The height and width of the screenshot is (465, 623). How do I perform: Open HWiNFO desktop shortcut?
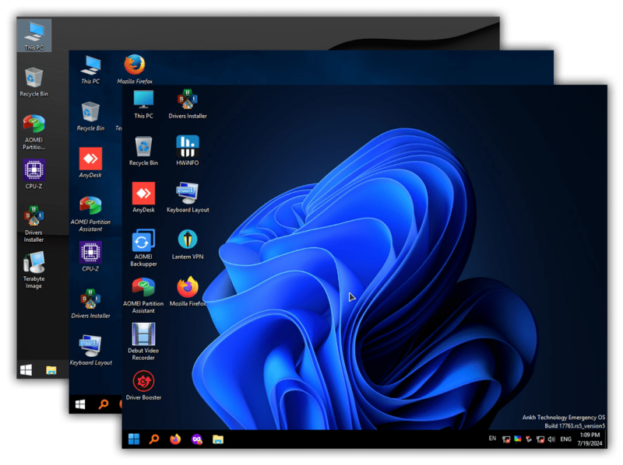(188, 148)
